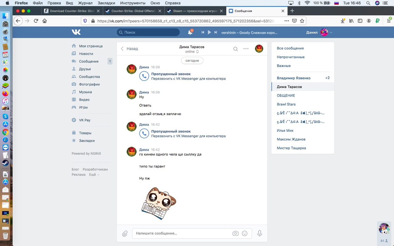Expand the Ещё footer menu
The image size is (394, 246).
click(x=94, y=175)
